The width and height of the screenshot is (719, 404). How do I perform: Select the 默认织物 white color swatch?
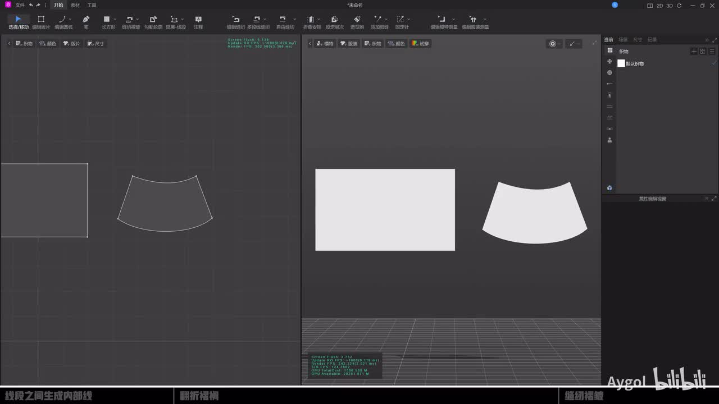[x=621, y=63]
